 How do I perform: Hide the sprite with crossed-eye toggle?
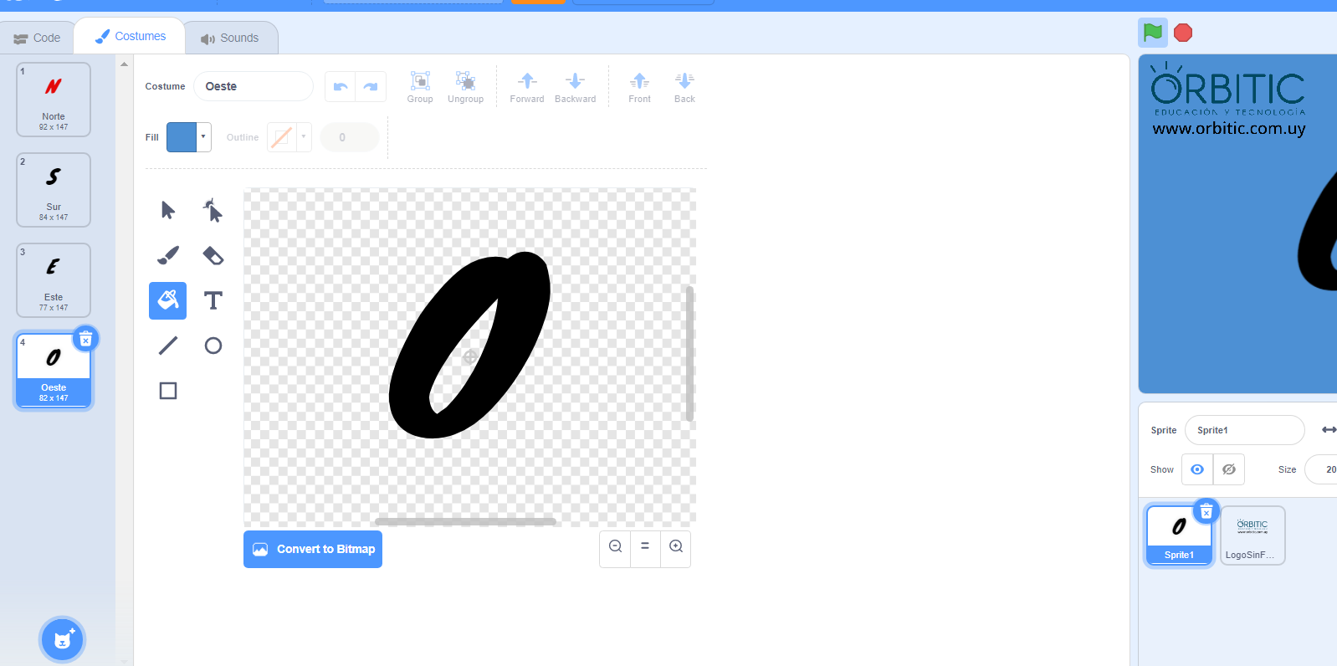1229,469
